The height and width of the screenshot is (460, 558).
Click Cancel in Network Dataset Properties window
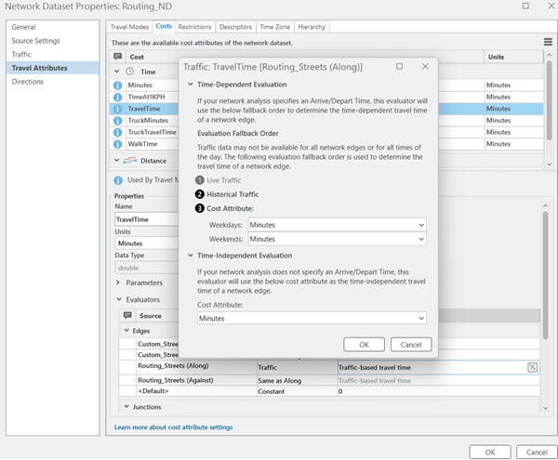pyautogui.click(x=537, y=453)
